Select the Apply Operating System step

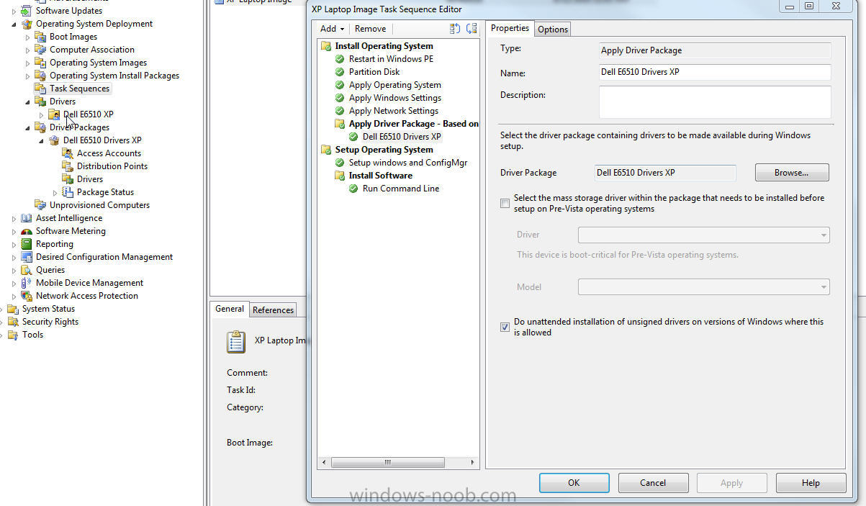point(395,85)
